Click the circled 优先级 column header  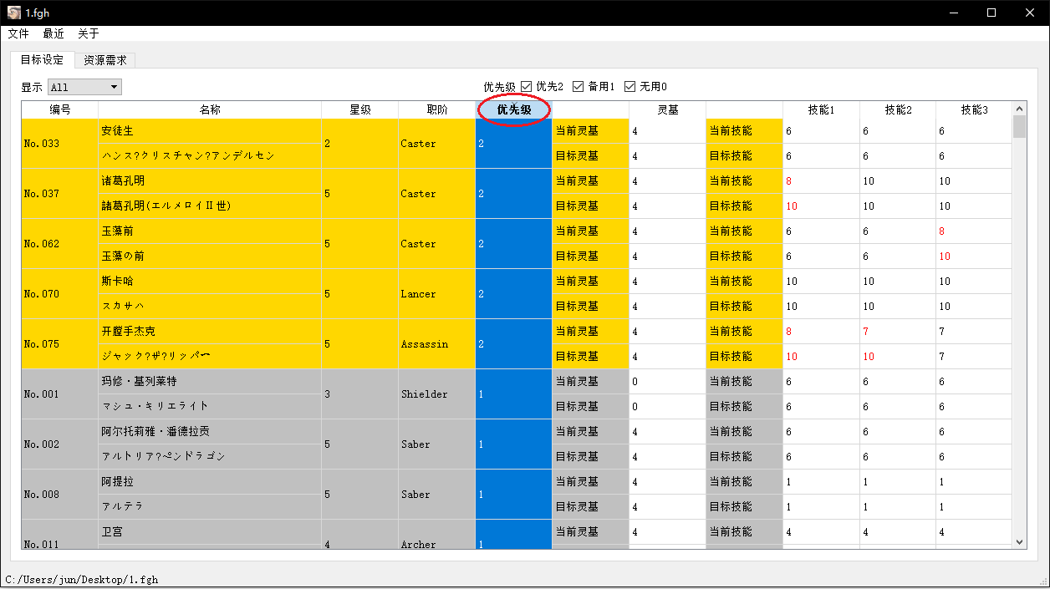coord(512,109)
